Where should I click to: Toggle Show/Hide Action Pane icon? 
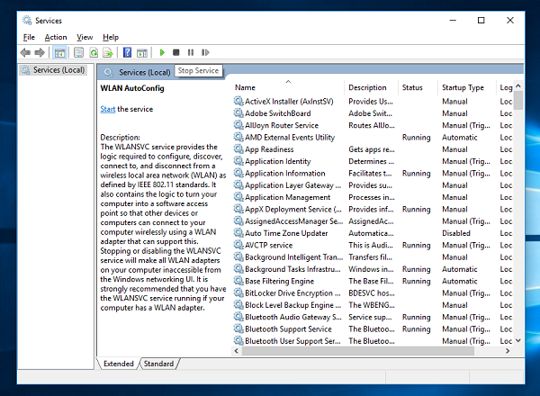coord(142,53)
